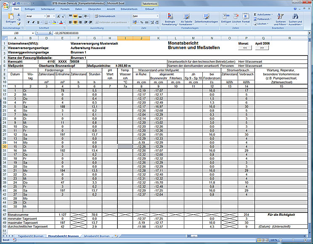Viewport: 313px width, 244px height.
Task: Open the Tagesbericht Brunnen sheet
Action: (x=31, y=236)
